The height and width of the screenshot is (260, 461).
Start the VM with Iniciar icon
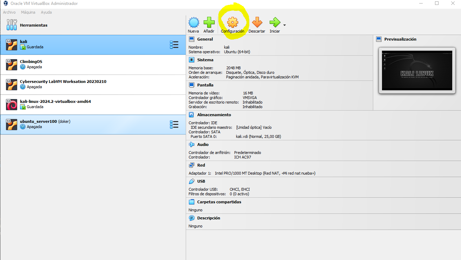(x=275, y=22)
